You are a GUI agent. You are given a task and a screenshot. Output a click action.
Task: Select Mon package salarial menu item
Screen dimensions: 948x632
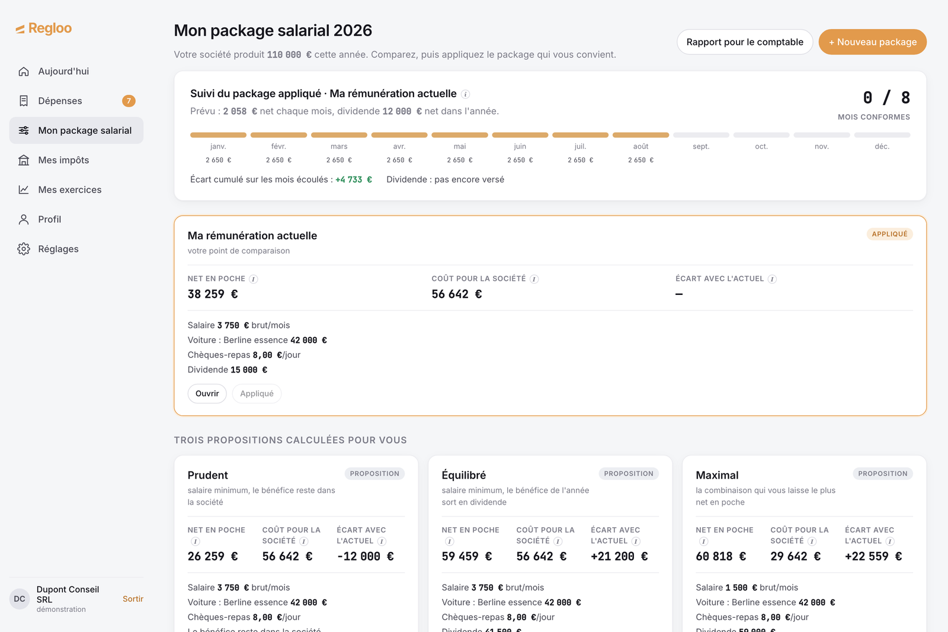(x=76, y=130)
